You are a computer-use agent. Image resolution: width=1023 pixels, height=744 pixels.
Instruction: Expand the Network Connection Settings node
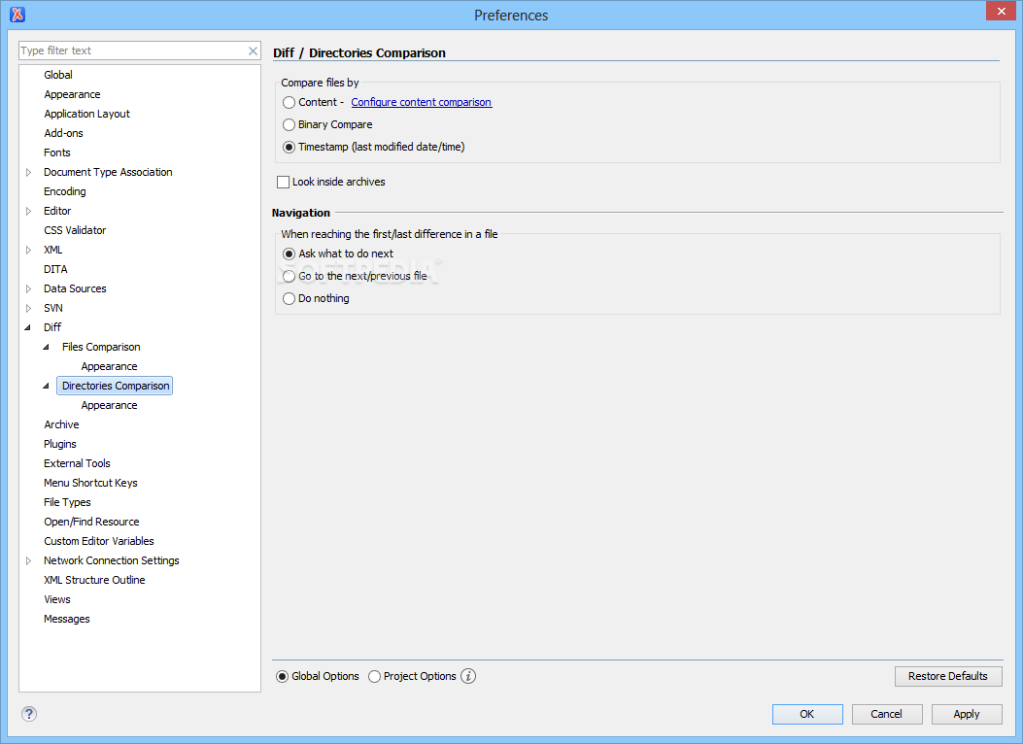(29, 560)
